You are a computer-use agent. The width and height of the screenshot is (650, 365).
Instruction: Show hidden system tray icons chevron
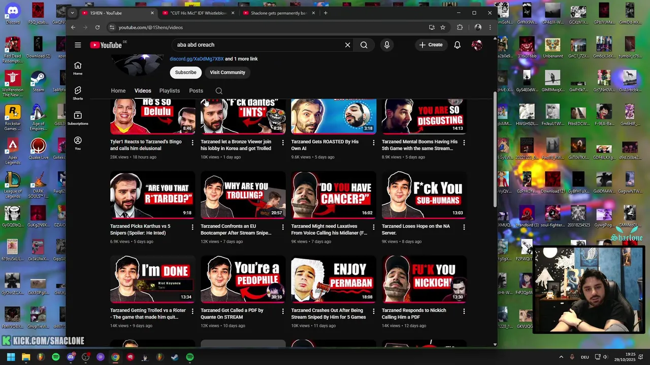pos(561,357)
